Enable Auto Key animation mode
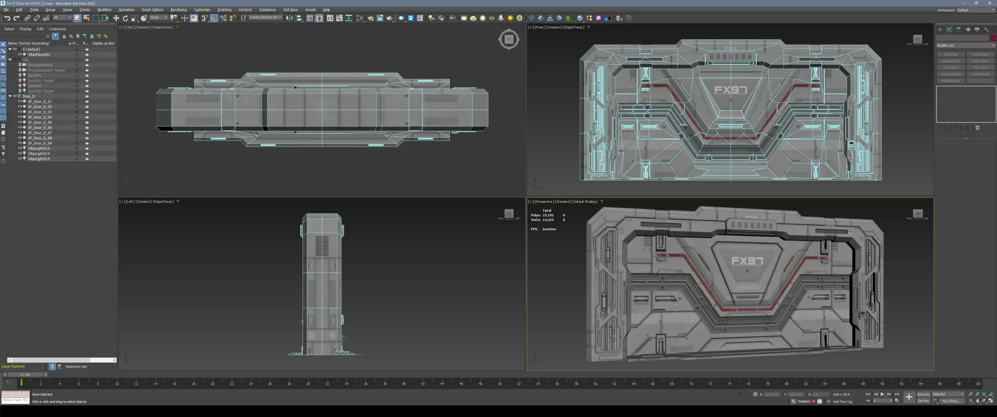Image resolution: width=997 pixels, height=417 pixels. (923, 394)
